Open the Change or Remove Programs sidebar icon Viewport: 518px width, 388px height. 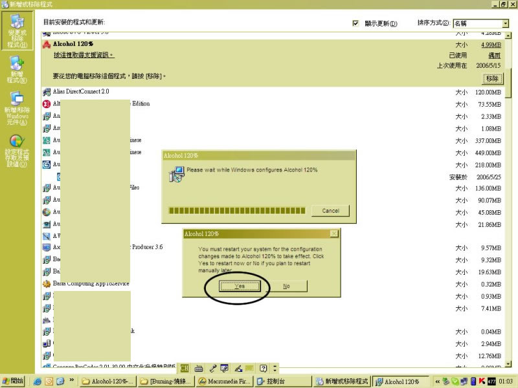point(17,30)
